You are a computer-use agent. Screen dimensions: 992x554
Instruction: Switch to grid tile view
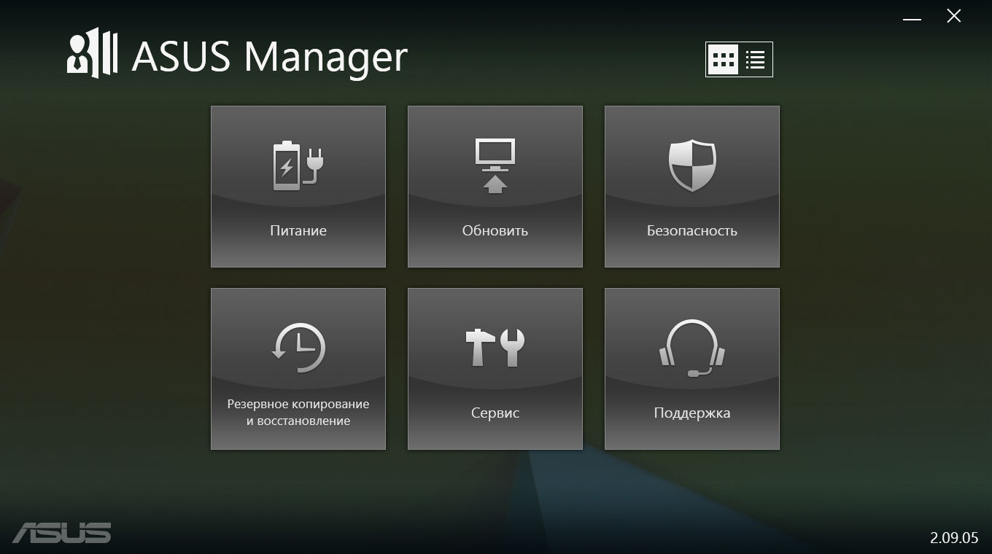(723, 60)
